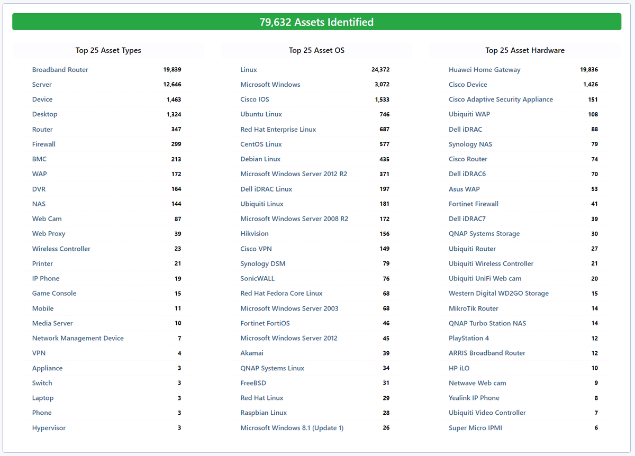Select the VPN asset type link
The height and width of the screenshot is (456, 635).
39,353
